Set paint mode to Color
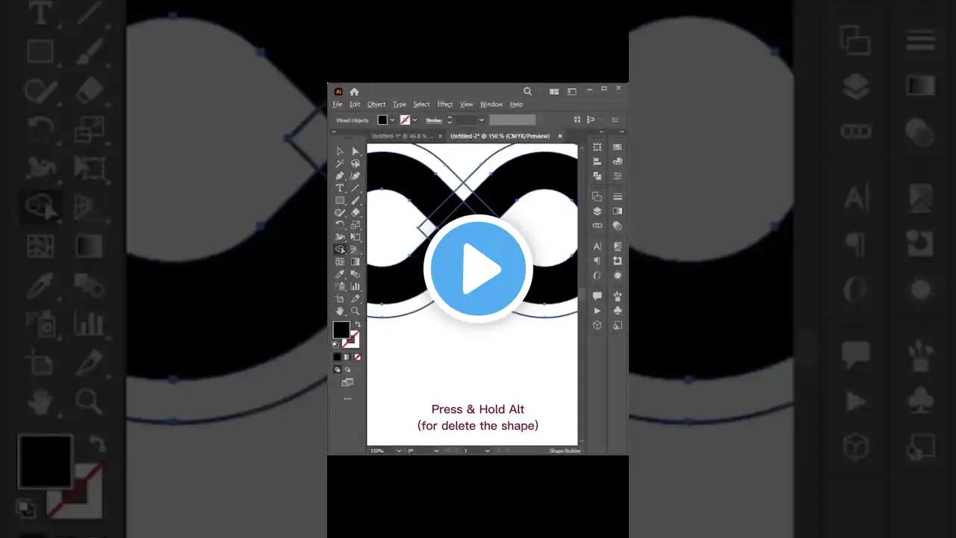This screenshot has width=956, height=538. [x=338, y=357]
